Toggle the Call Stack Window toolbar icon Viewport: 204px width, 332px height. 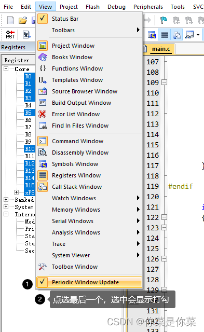176,35
